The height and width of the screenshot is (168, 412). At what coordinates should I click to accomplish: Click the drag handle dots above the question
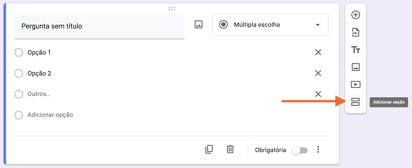click(172, 9)
